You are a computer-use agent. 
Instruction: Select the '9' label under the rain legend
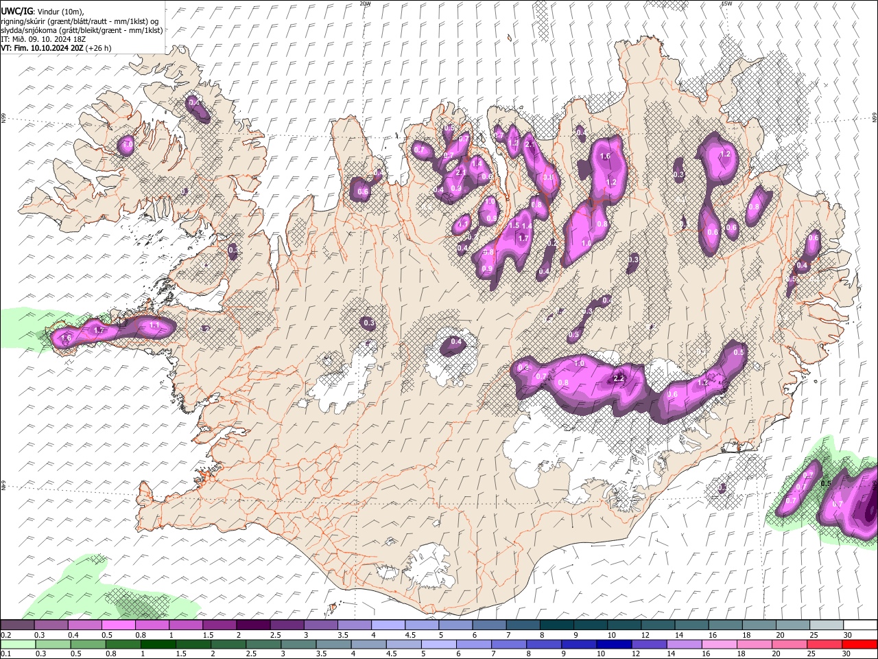(564, 654)
